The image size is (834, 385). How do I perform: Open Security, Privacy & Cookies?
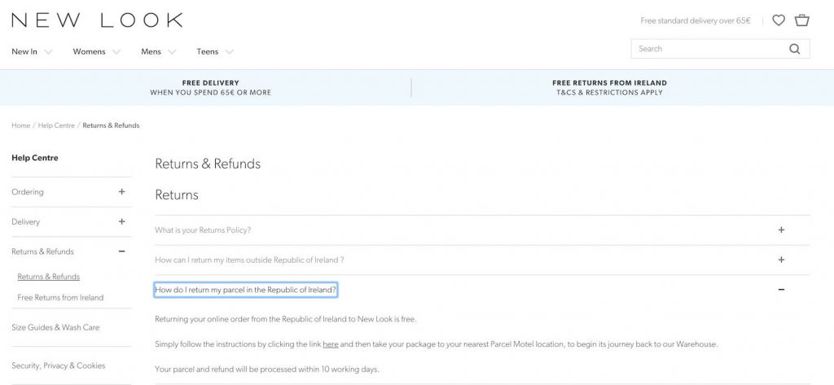point(59,365)
